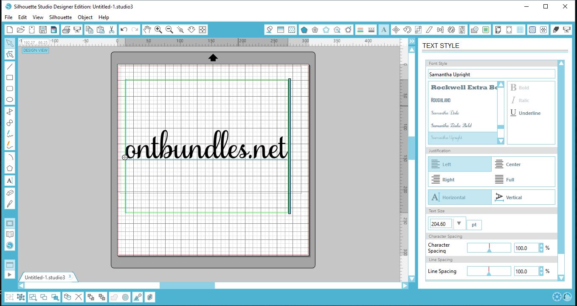Click the Paste icon
Viewport: 577px width, 306px height.
(x=100, y=30)
